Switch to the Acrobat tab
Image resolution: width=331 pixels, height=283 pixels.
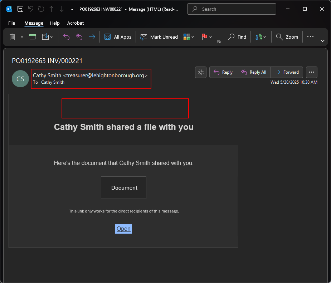coord(76,23)
